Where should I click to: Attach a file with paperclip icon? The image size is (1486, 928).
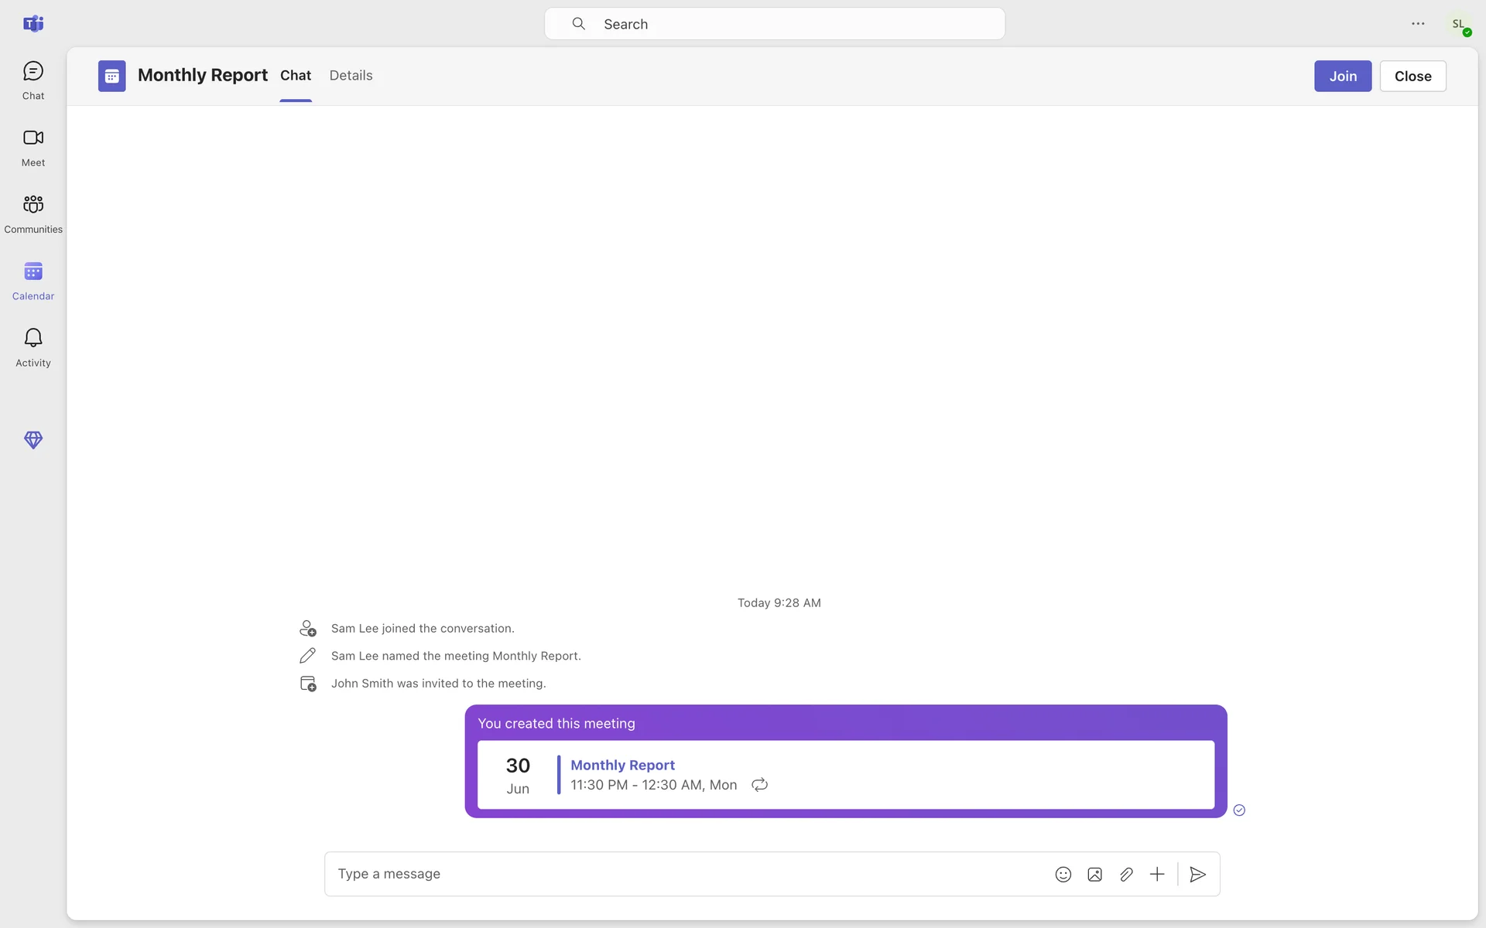[x=1126, y=875]
